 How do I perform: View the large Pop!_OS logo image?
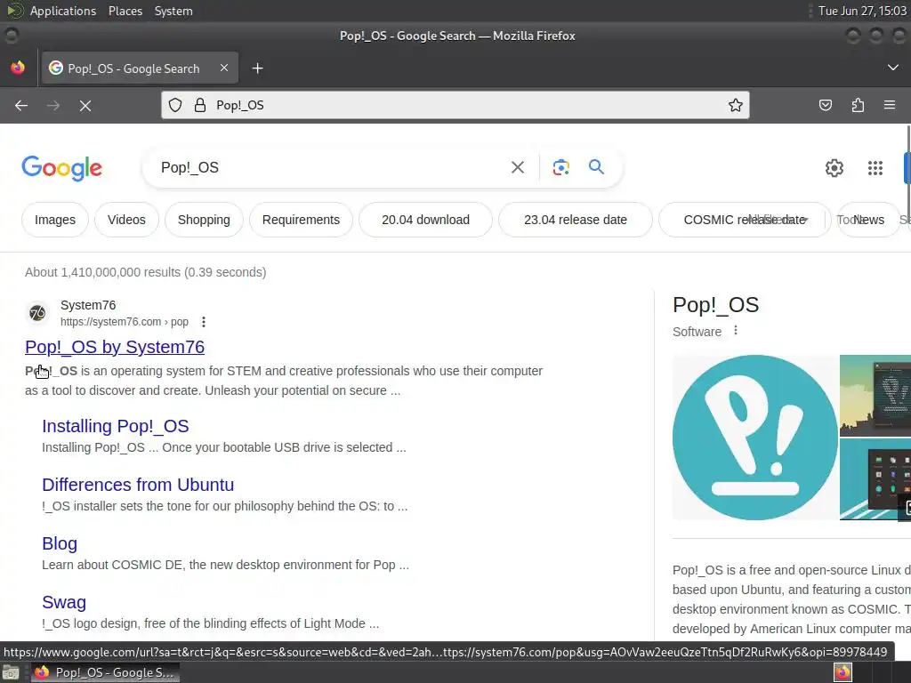pyautogui.click(x=754, y=438)
